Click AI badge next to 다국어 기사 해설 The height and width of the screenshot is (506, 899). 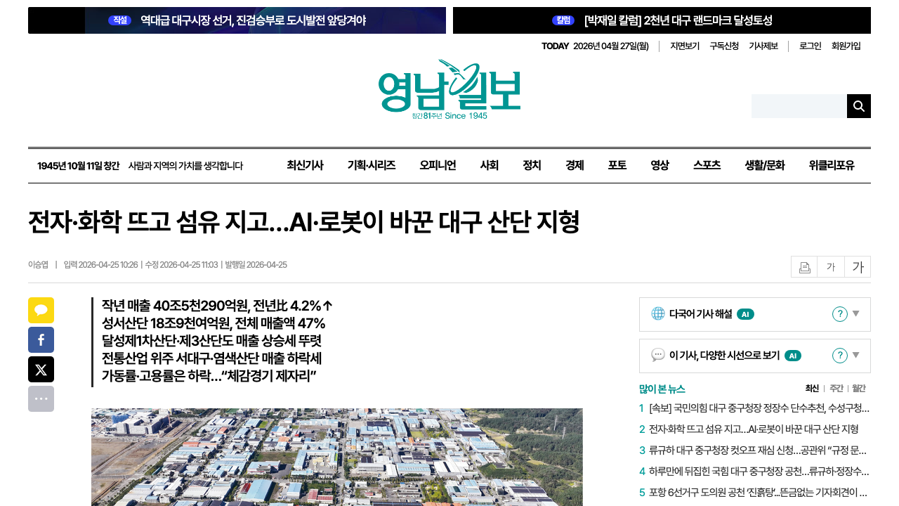click(x=745, y=314)
